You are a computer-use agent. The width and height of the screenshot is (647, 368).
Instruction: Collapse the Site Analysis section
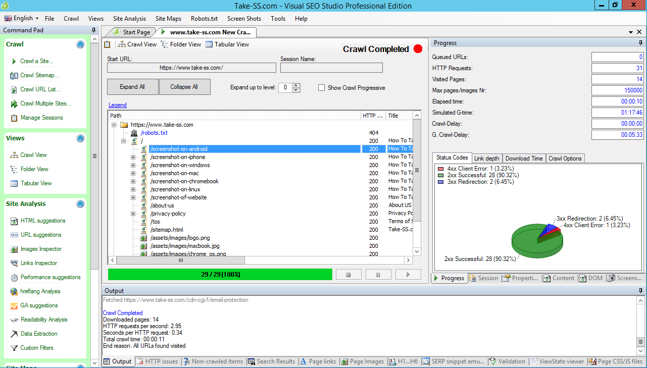pyautogui.click(x=80, y=204)
